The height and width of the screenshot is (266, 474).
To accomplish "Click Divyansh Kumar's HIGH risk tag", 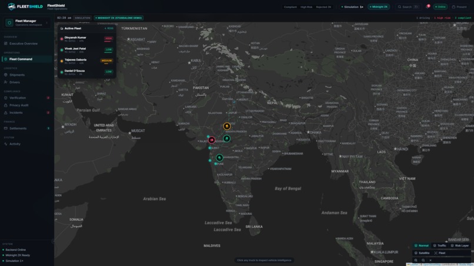I will click(x=109, y=39).
